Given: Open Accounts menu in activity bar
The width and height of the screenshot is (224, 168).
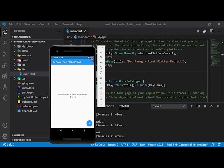Looking at the screenshot, I should point(5,125).
